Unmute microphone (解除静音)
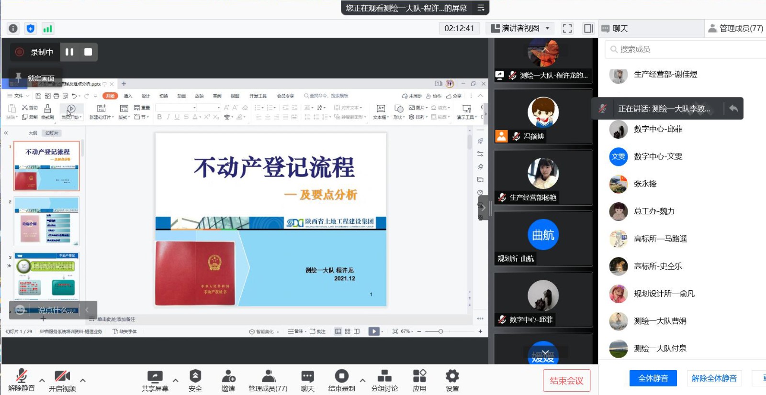 22,377
